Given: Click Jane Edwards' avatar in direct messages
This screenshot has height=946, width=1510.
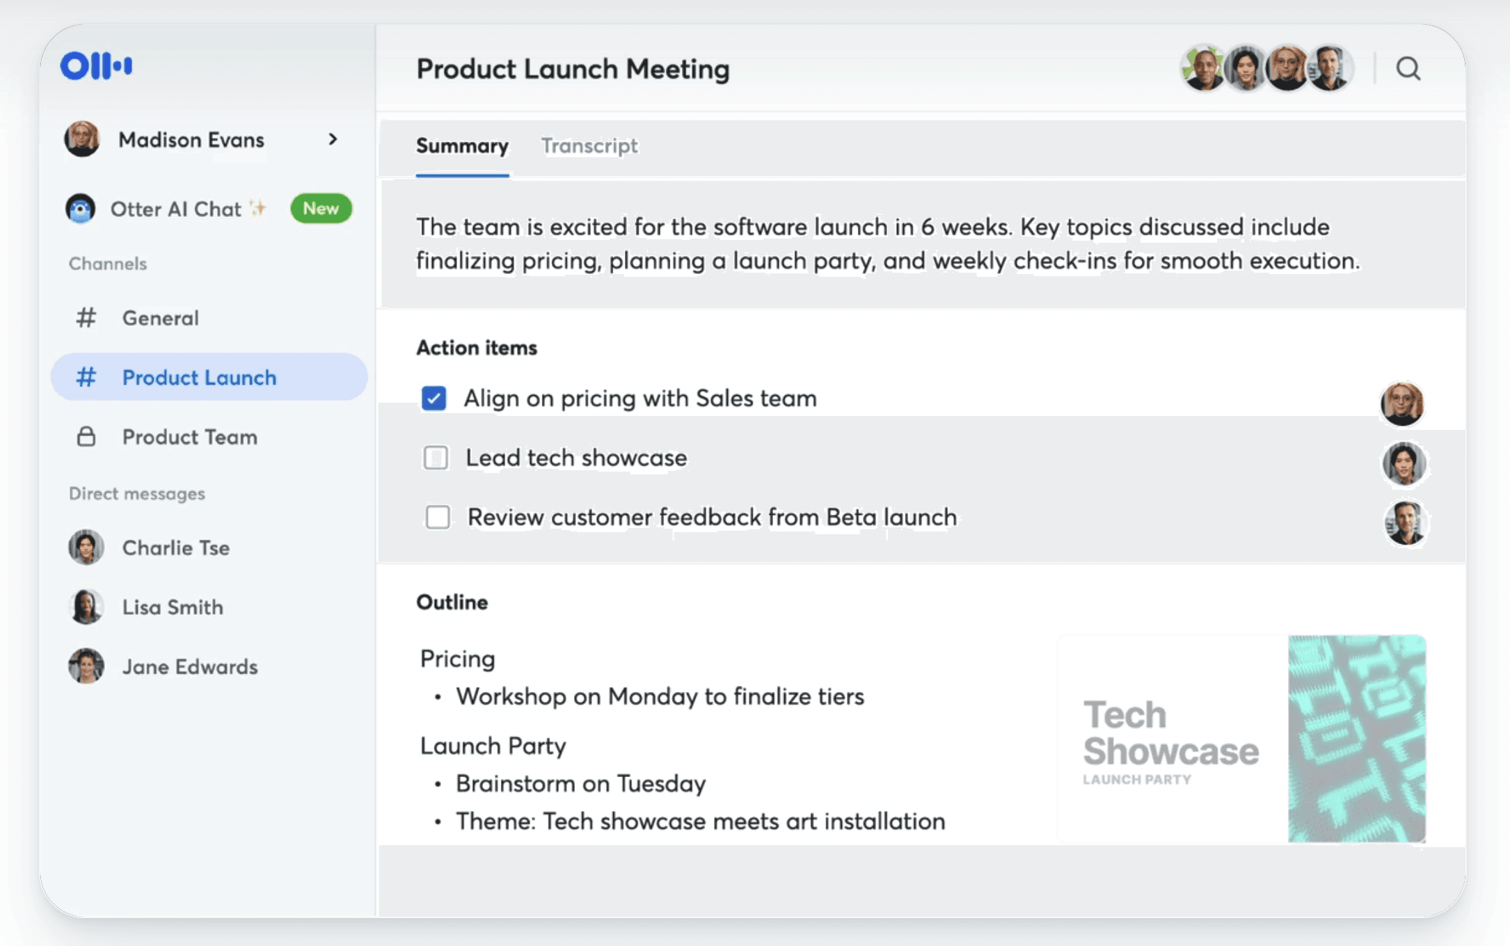Looking at the screenshot, I should (86, 666).
